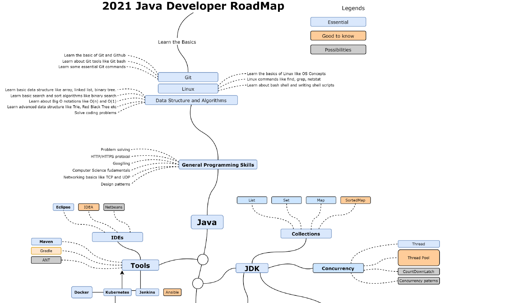The width and height of the screenshot is (531, 303).
Task: Select the Concurrency node
Action: [x=338, y=268]
